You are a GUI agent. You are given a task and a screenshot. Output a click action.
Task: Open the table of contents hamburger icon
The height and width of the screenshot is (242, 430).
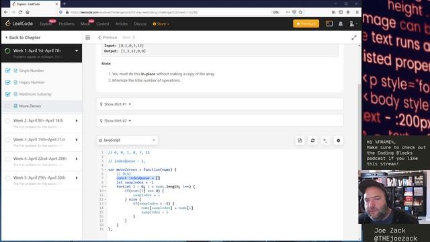pyautogui.click(x=88, y=38)
